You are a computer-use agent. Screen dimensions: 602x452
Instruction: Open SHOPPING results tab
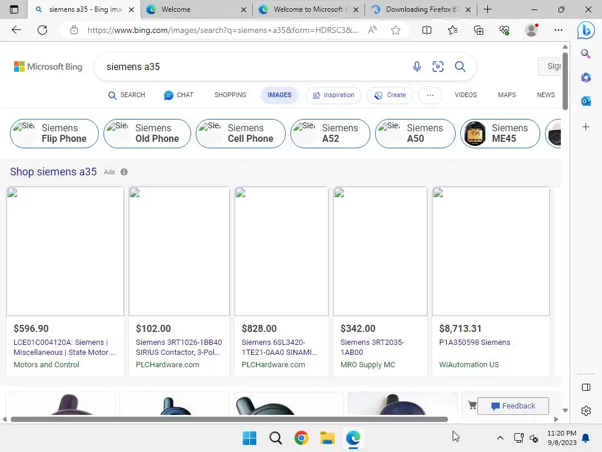tap(230, 95)
